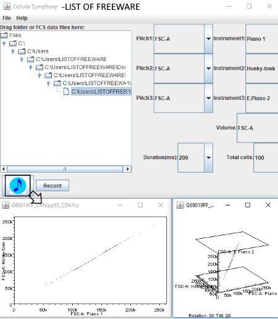Minimize the 3D plot G69019FF window

[227, 205]
